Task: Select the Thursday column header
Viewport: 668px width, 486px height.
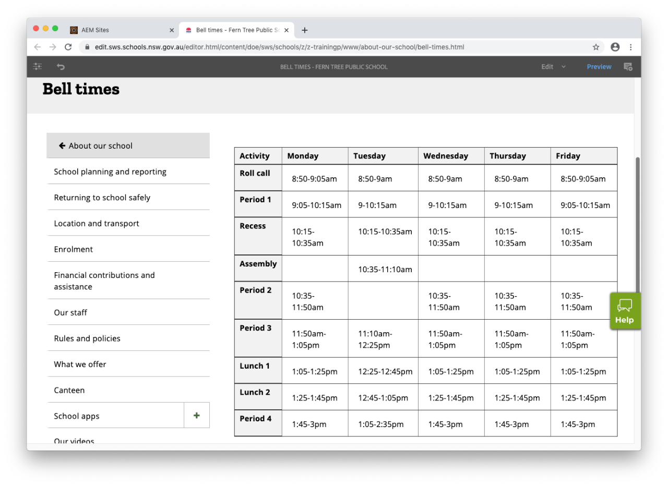Action: tap(517, 156)
